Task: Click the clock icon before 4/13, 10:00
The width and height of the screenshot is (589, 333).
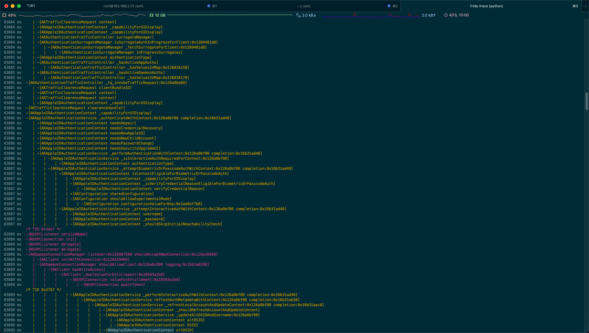Action: point(446,15)
